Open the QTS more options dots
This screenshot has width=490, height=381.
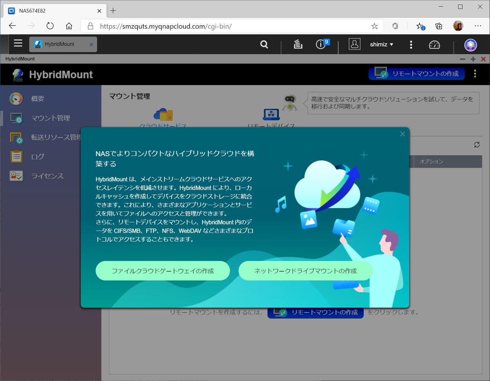411,45
